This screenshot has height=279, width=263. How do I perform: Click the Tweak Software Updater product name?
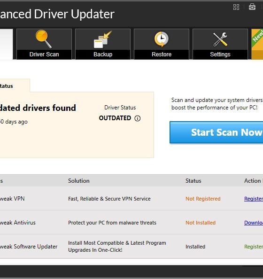click(x=29, y=247)
